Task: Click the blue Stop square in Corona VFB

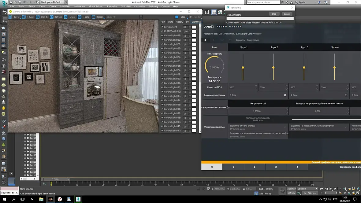Action: [177, 17]
